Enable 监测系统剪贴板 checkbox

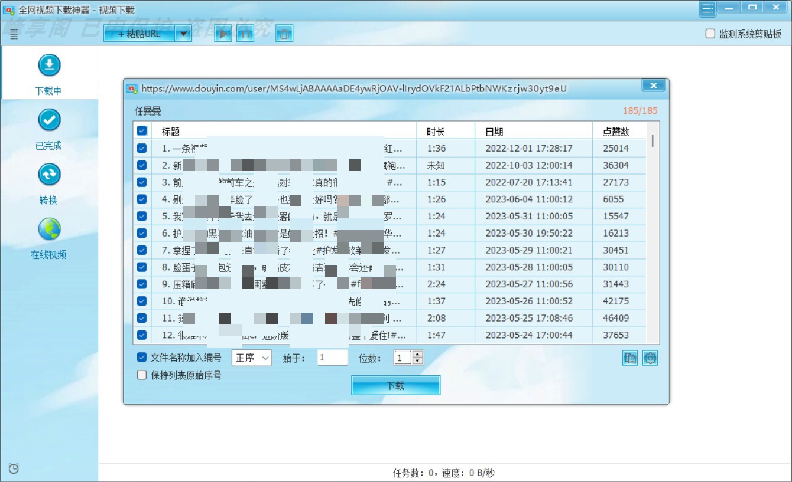(x=710, y=34)
